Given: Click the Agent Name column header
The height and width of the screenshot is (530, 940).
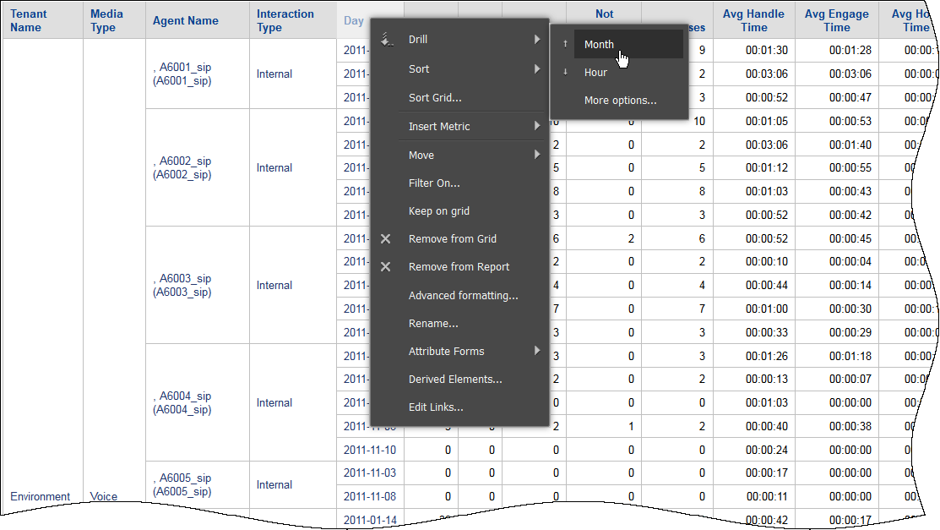Looking at the screenshot, I should (186, 21).
